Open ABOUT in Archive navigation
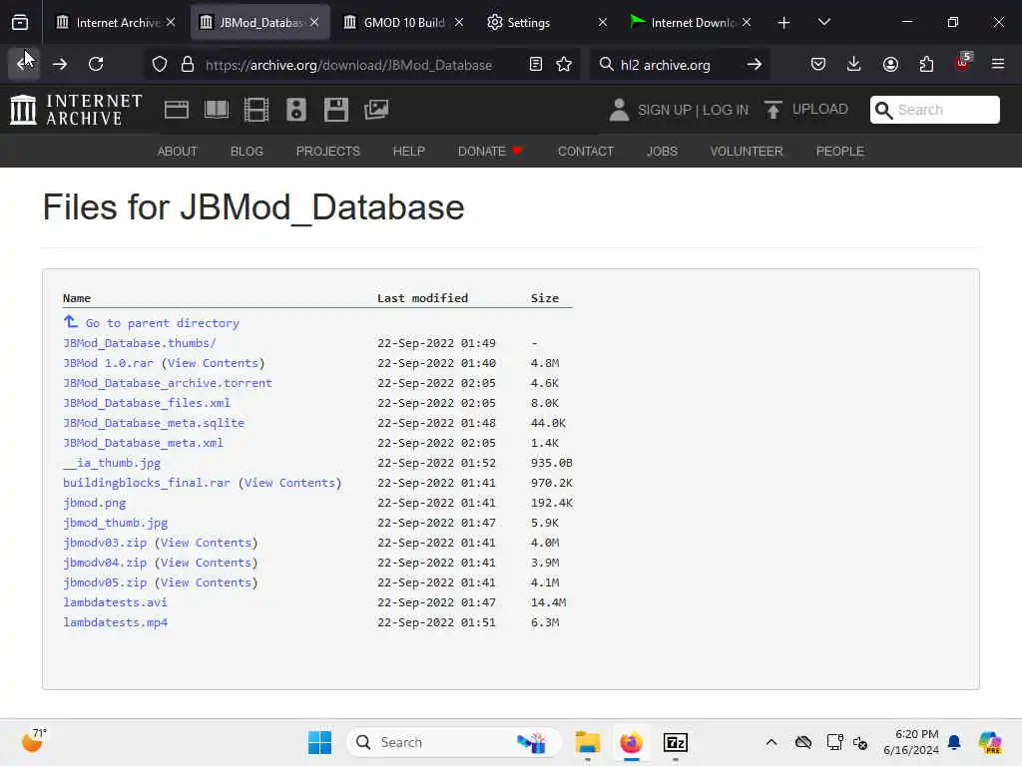1022x766 pixels. (x=178, y=152)
